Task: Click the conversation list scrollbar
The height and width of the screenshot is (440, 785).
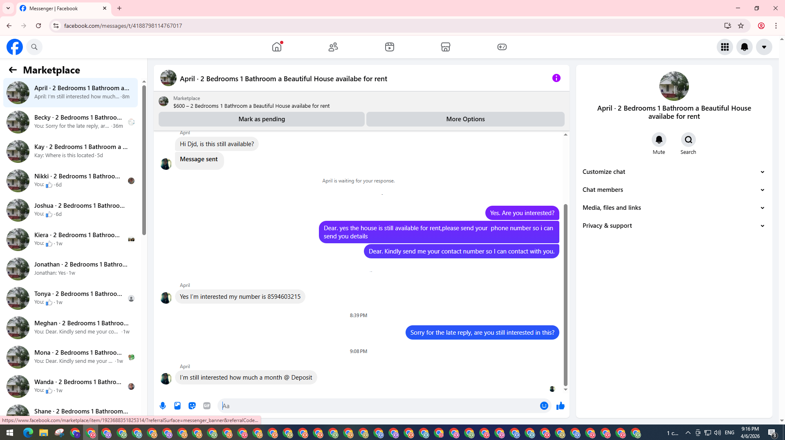Action: pyautogui.click(x=144, y=159)
